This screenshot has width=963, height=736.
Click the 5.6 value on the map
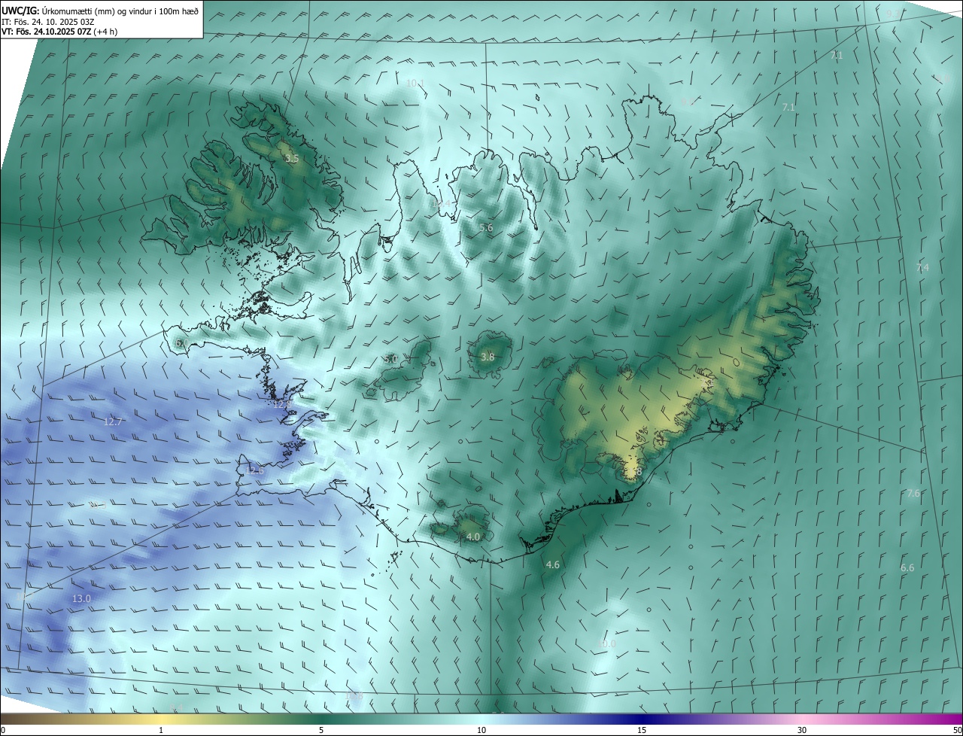tap(486, 228)
